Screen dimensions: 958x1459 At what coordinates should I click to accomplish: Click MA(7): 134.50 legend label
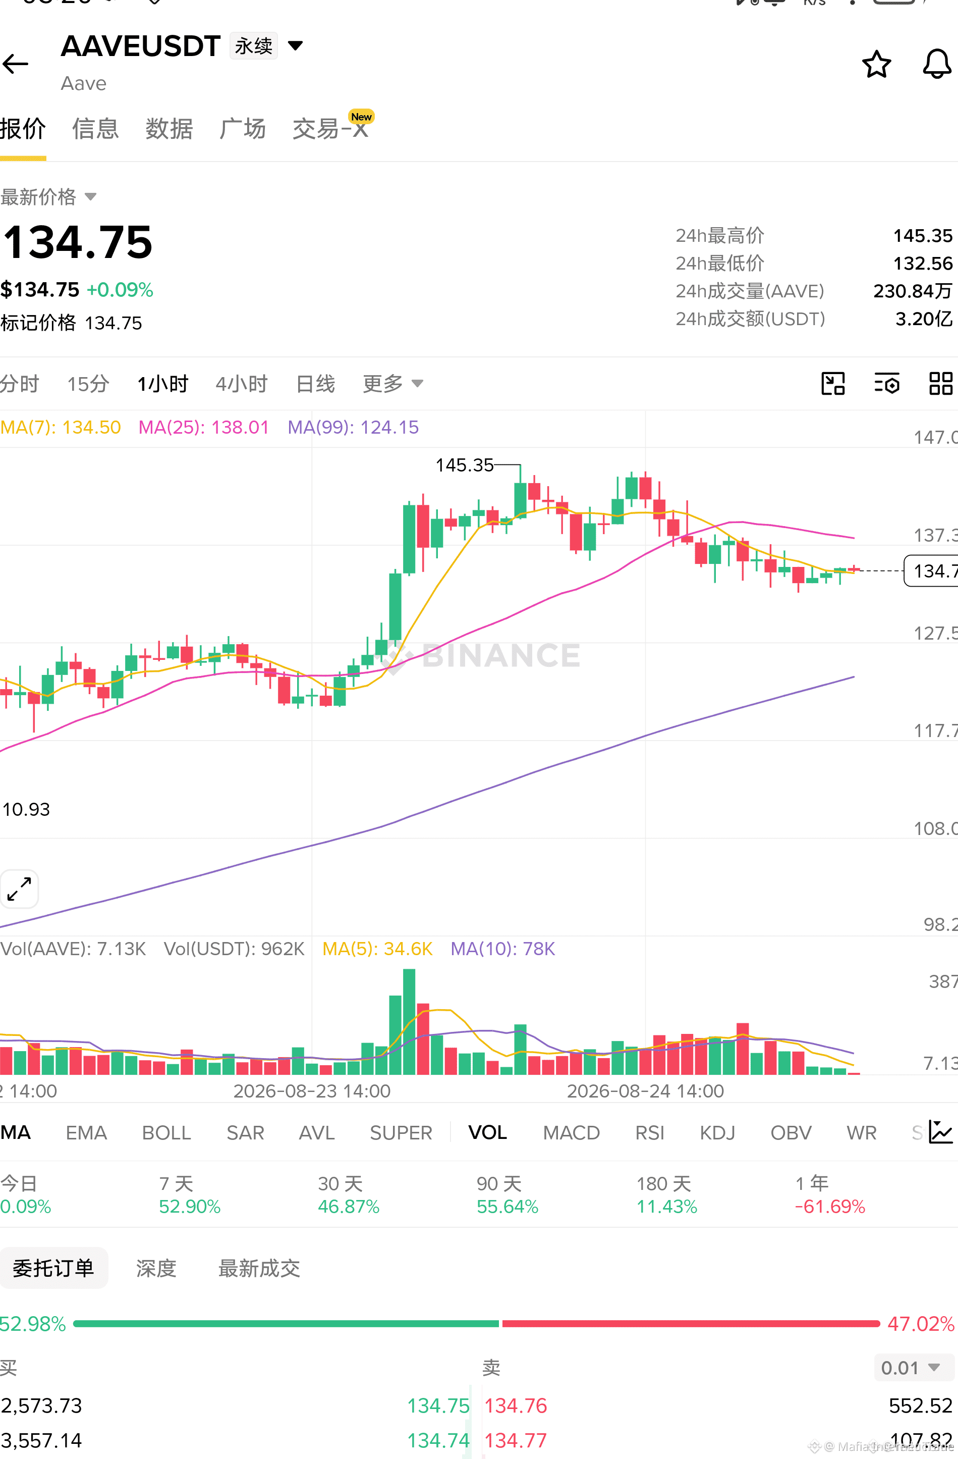61,427
